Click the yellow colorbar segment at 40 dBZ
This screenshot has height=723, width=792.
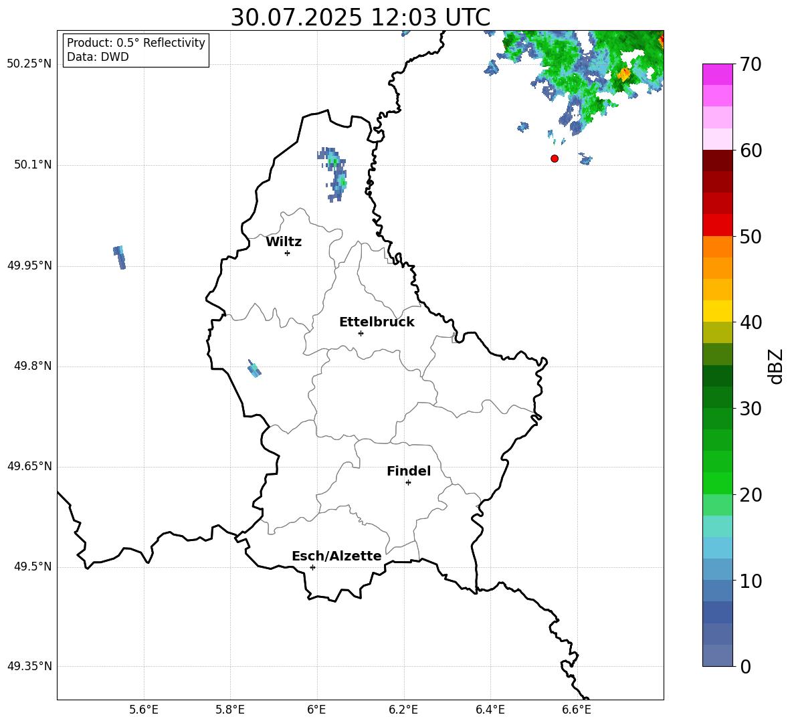717,311
